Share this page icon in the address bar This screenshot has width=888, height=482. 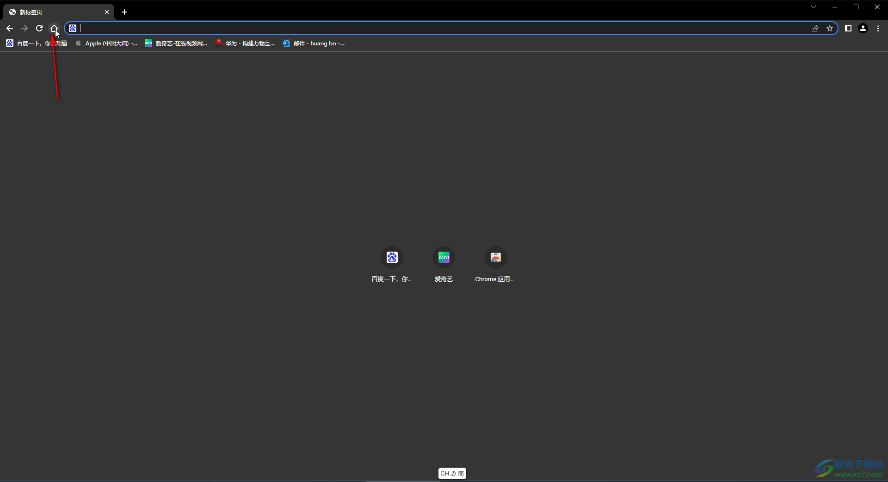pyautogui.click(x=815, y=28)
